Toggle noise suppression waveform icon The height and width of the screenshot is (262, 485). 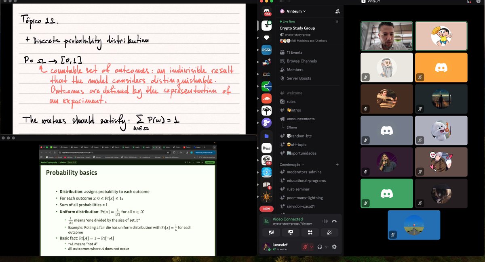click(325, 221)
